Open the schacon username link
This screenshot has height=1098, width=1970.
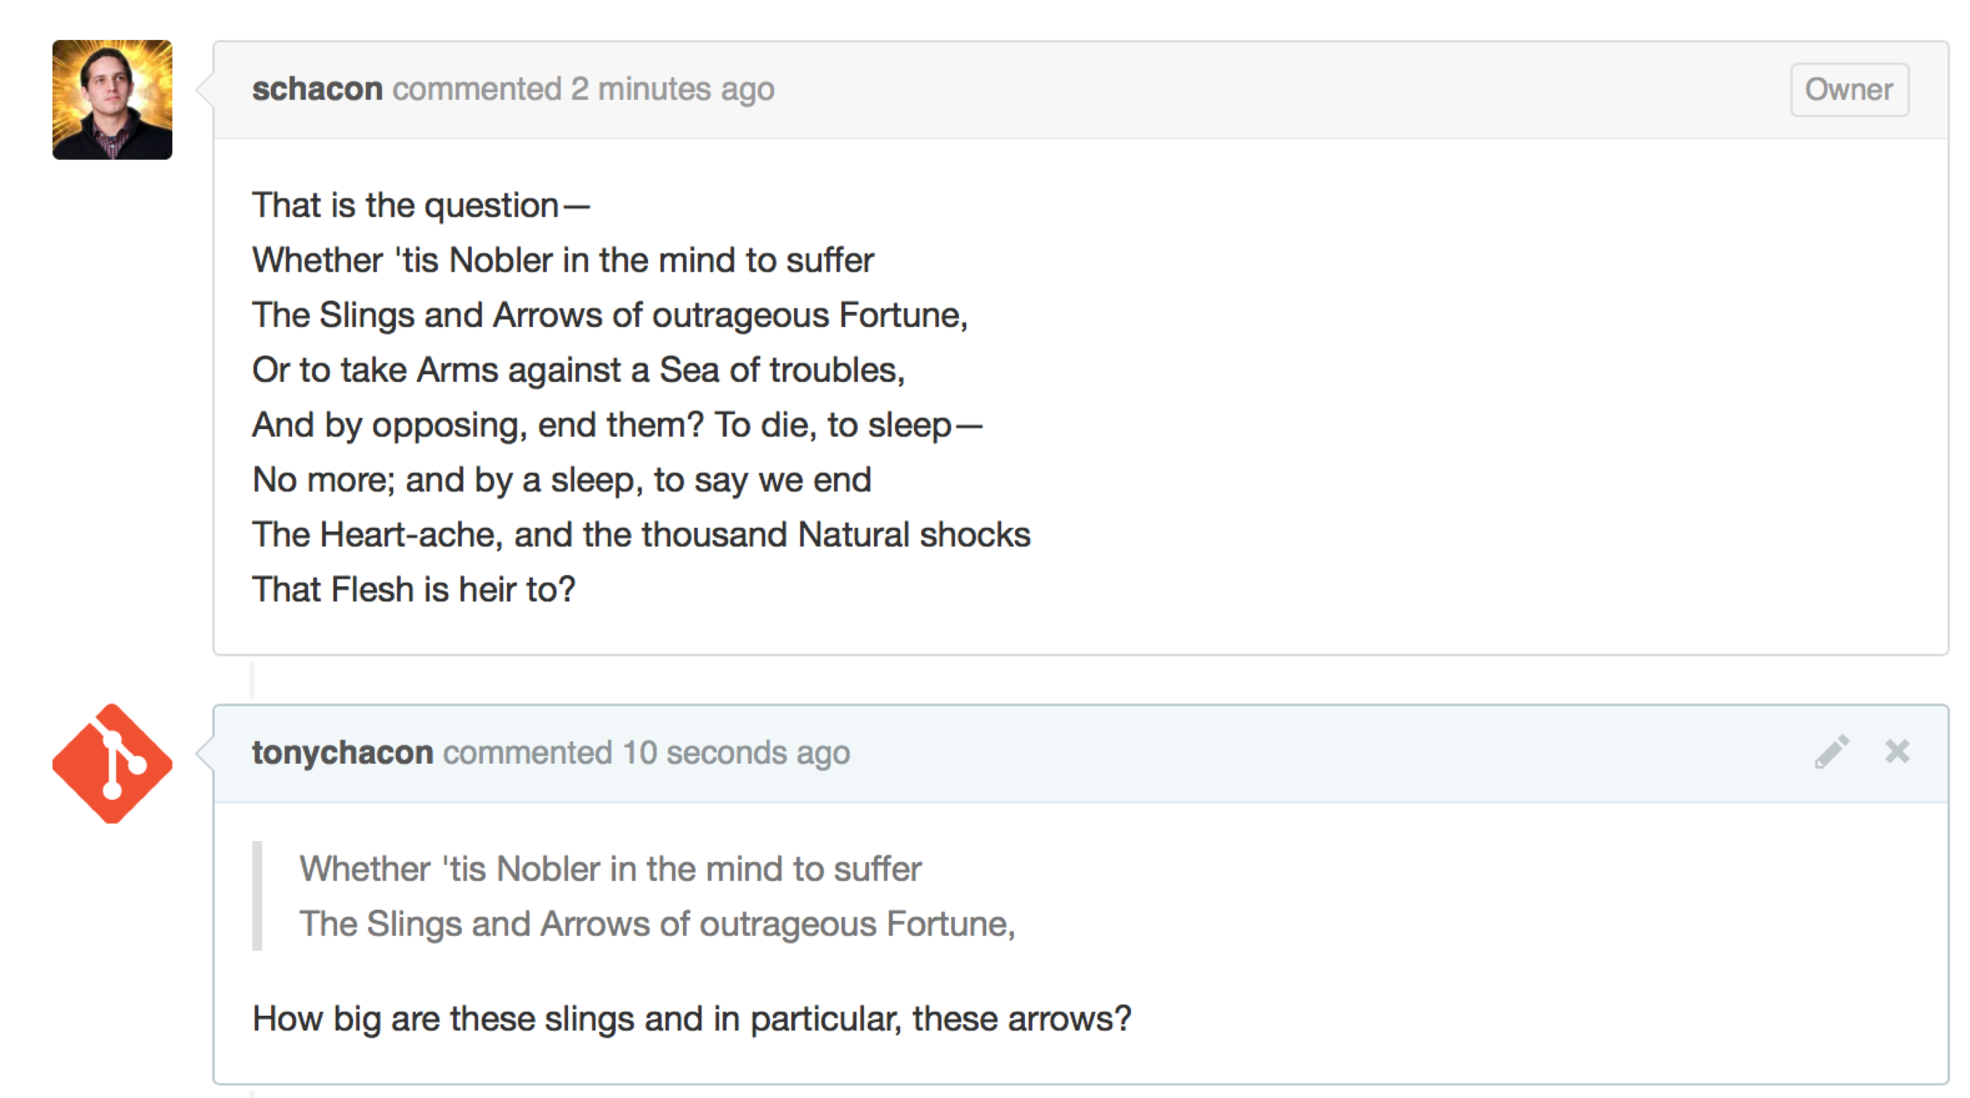click(317, 89)
